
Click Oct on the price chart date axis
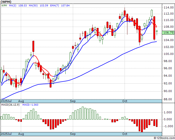(x=125, y=101)
